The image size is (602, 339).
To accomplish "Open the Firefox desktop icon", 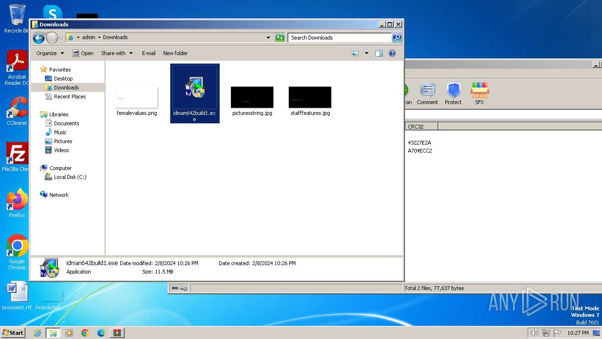I will click(x=17, y=203).
